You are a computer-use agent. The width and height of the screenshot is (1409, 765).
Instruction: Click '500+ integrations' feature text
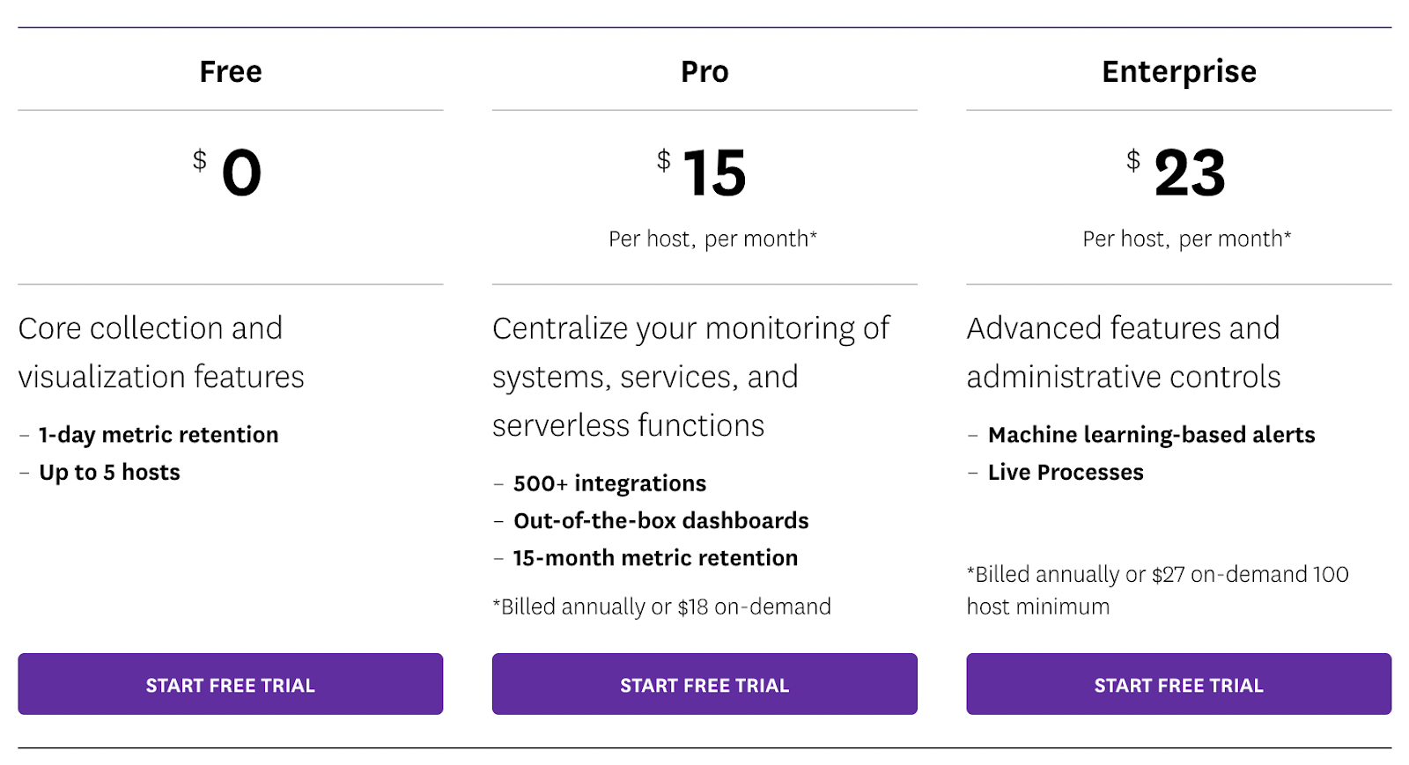point(609,483)
